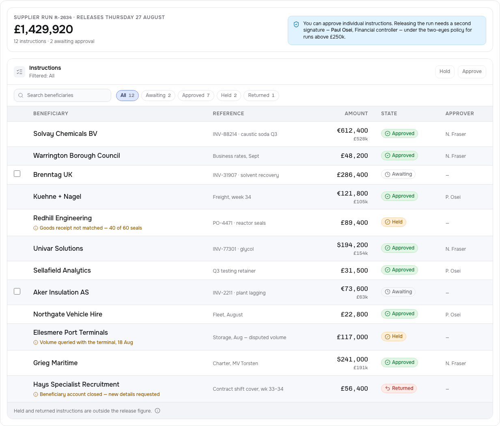Select Aker Insulation AS beneficiary name
The width and height of the screenshot is (500, 426).
(x=61, y=293)
